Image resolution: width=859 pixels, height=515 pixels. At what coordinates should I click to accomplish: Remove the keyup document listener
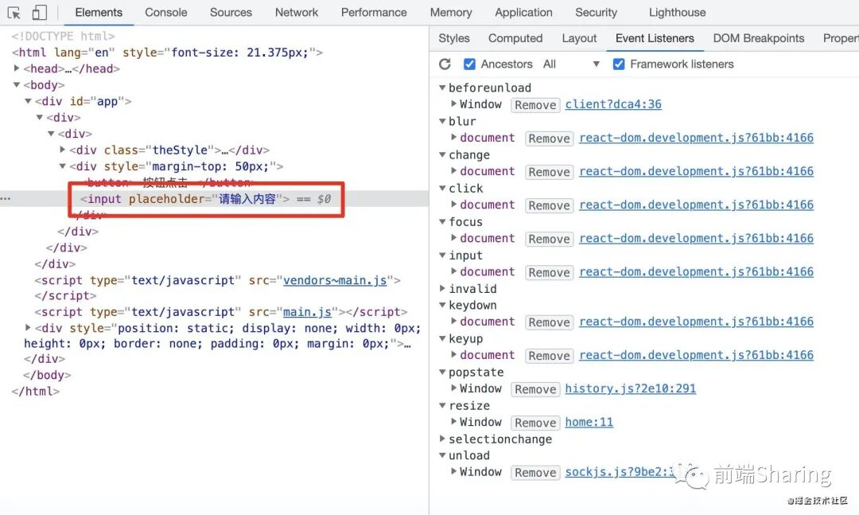pyautogui.click(x=549, y=356)
